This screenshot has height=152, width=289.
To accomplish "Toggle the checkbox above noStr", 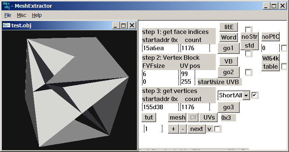I will pos(248,30).
